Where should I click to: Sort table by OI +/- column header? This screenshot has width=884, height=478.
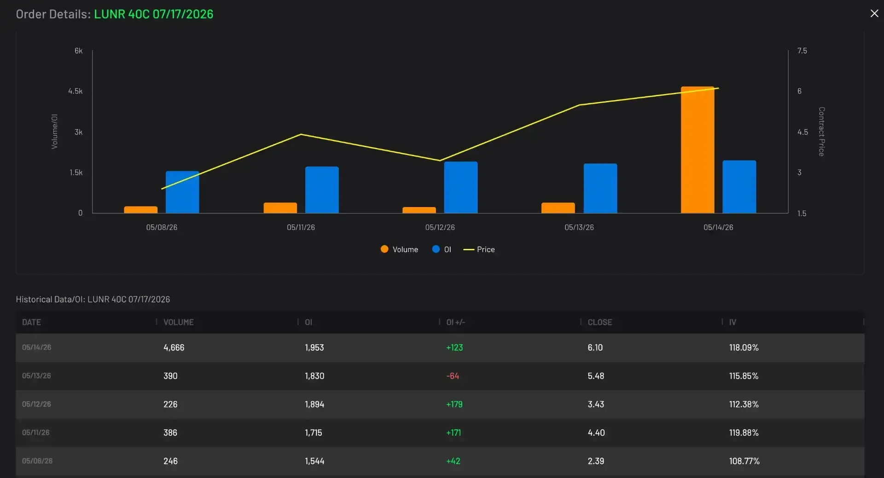click(455, 322)
